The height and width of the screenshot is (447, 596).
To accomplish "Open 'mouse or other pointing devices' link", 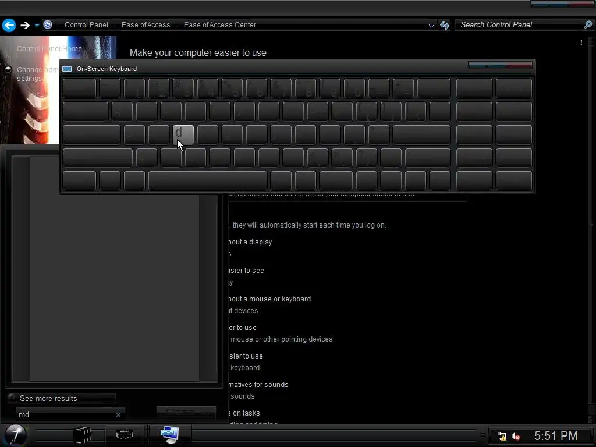I will [x=281, y=339].
